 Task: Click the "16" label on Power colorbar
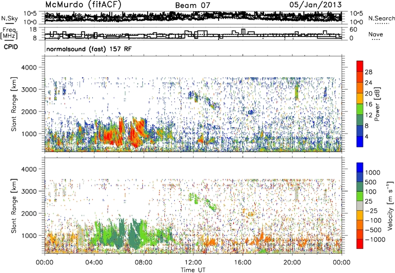(368, 104)
